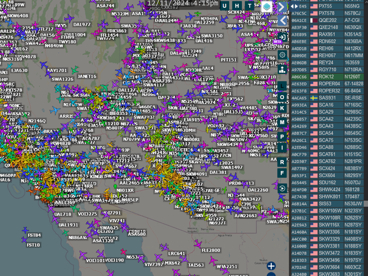Open the settings gear on the map
This screenshot has height=276, width=368.
(x=282, y=55)
